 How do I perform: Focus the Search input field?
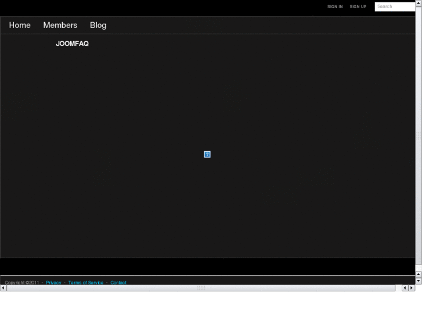pos(395,7)
